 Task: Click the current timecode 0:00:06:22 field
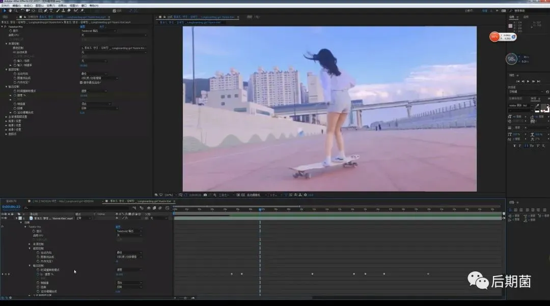[x=11, y=207]
